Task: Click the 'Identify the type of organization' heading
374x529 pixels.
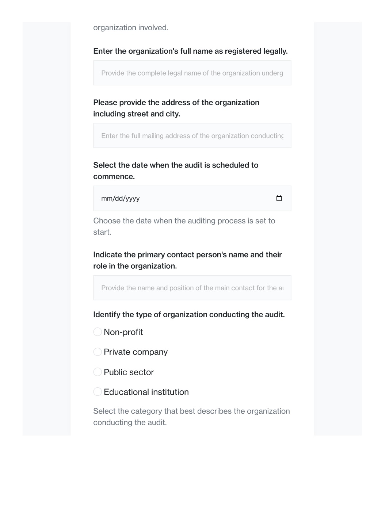Action: 189,315
